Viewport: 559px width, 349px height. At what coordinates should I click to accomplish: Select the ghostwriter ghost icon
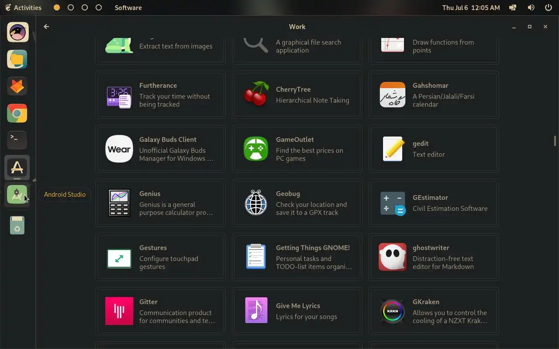pyautogui.click(x=393, y=257)
